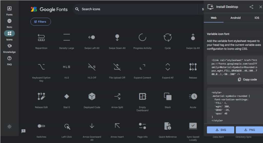This screenshot has height=143, width=263.
Task: Pick the Deployed Code cube icon
Action: [x=92, y=96]
